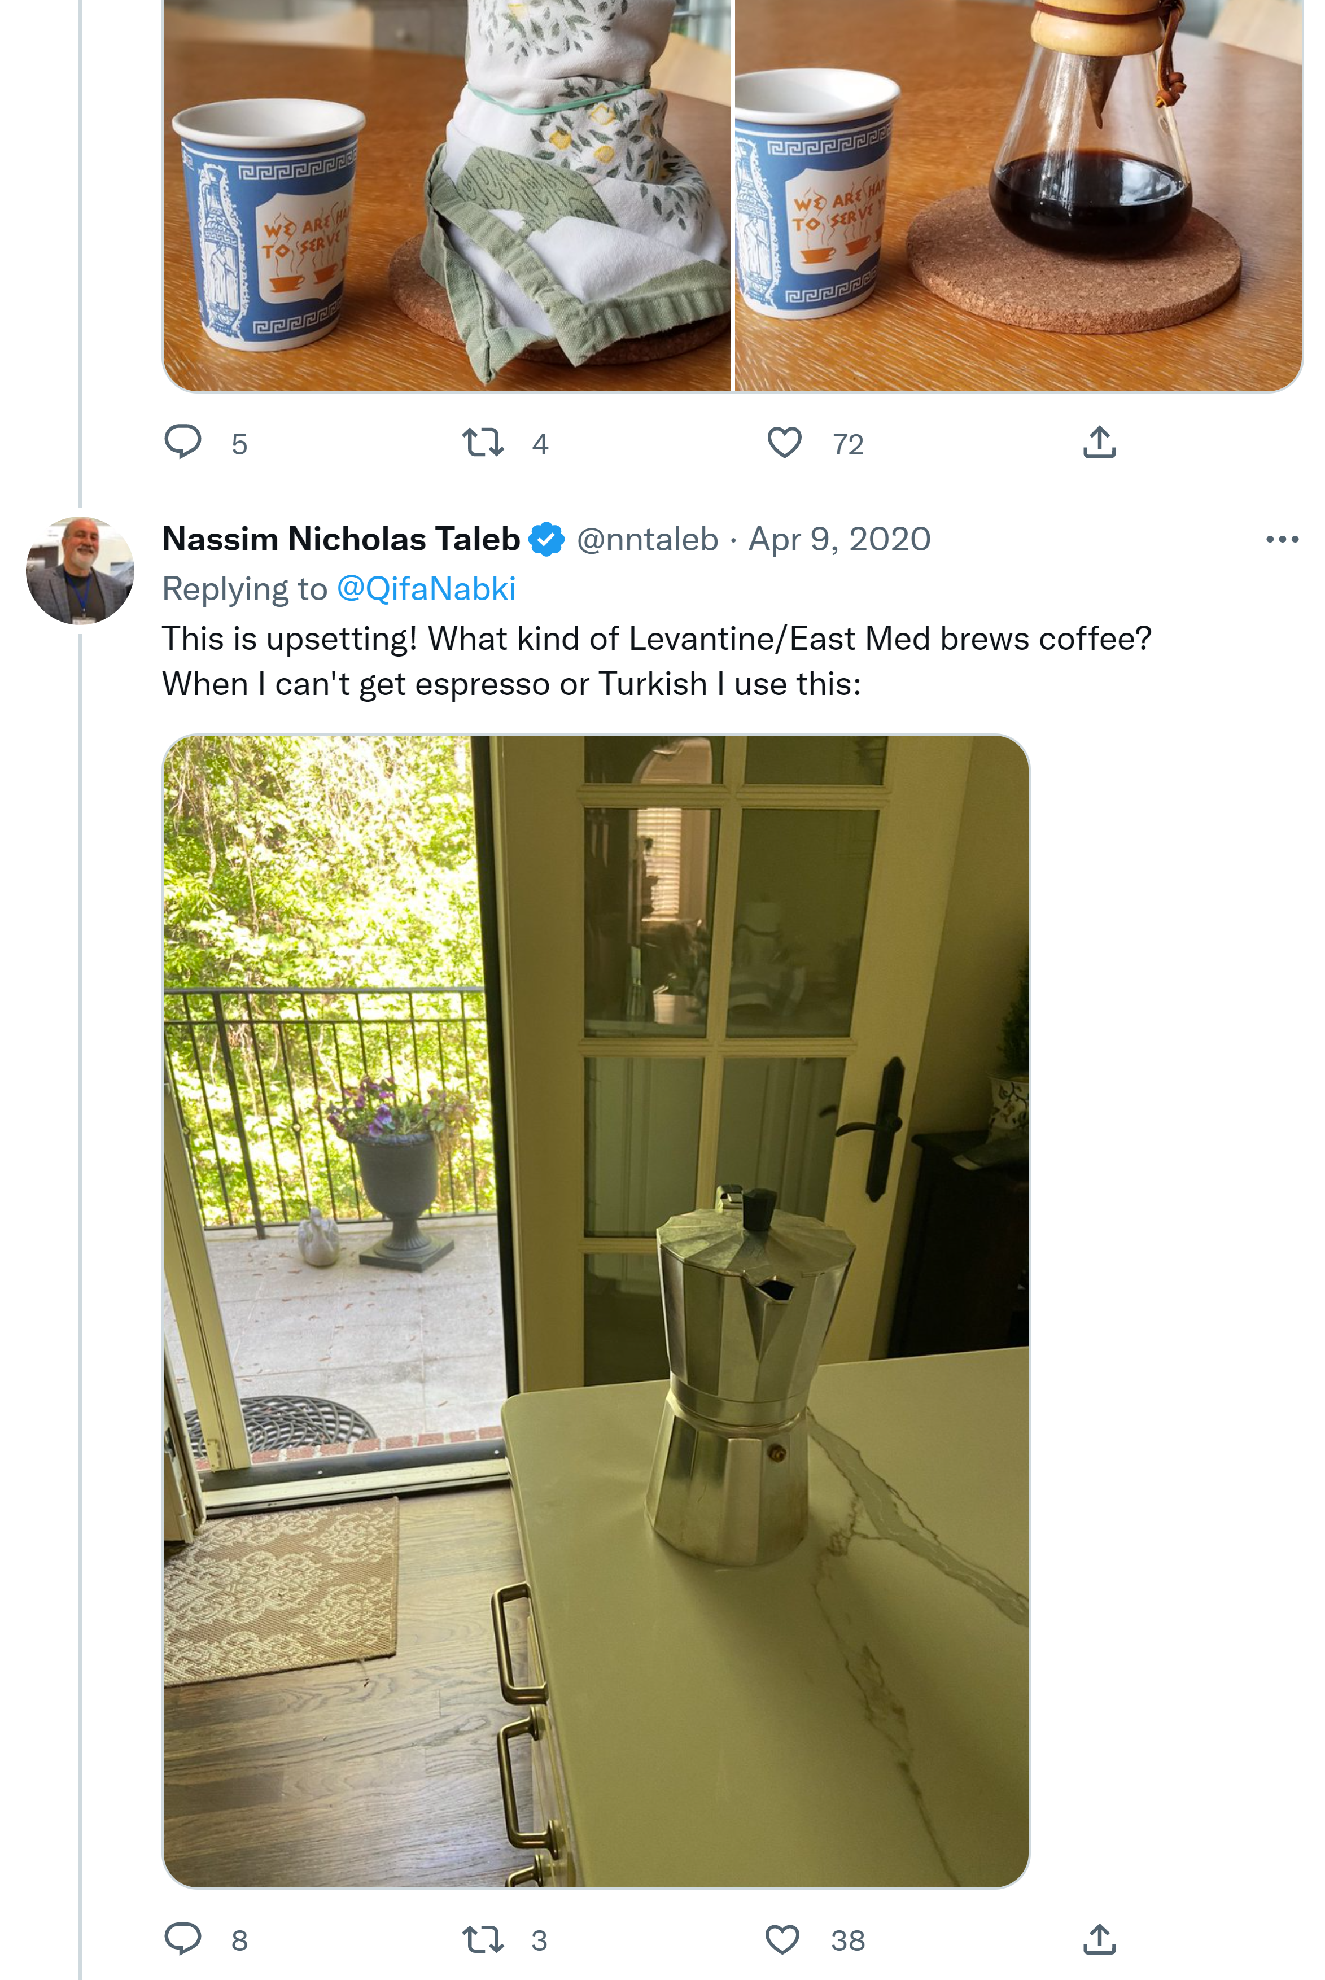1325x1980 pixels.
Task: Retweet the top tweet with 4 retweets
Action: (483, 442)
